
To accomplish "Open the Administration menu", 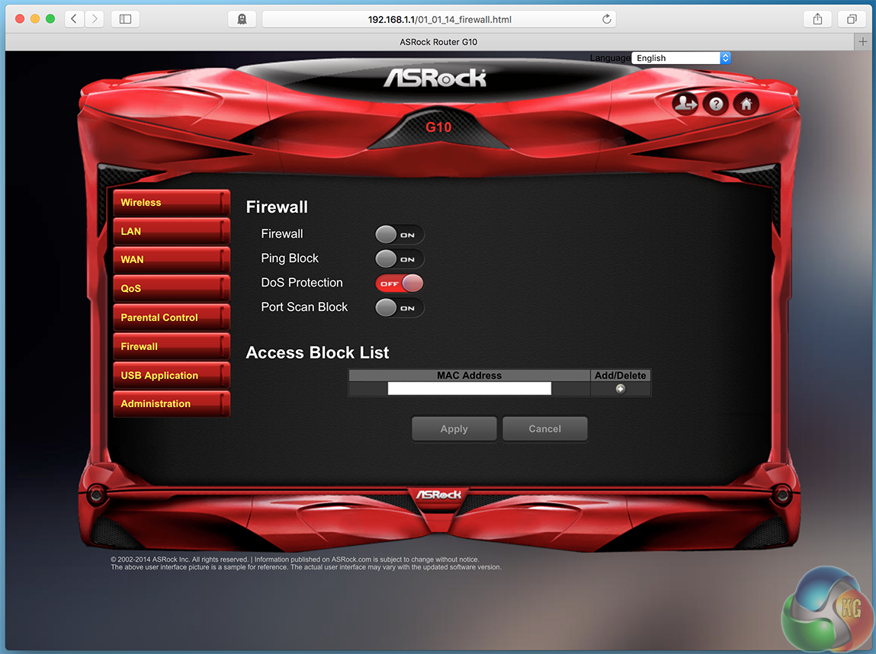I will [x=171, y=404].
